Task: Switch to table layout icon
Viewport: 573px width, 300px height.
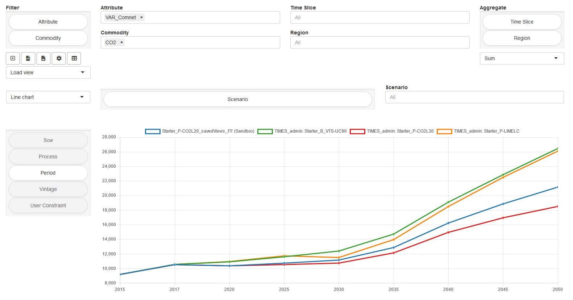Action: [74, 58]
